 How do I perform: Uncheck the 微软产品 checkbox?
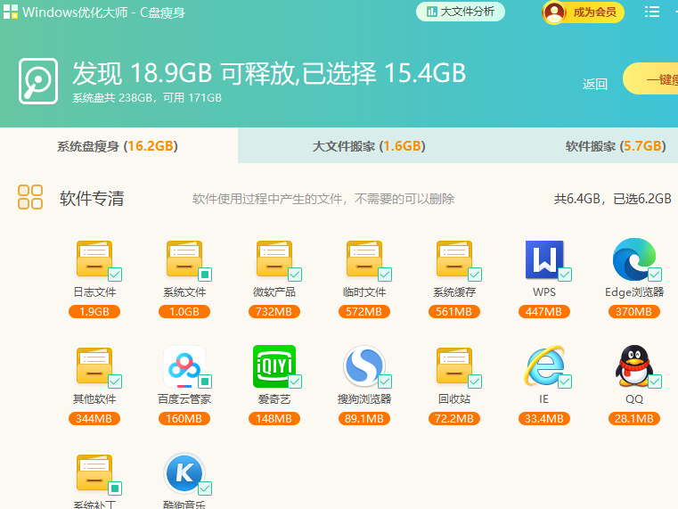click(295, 275)
